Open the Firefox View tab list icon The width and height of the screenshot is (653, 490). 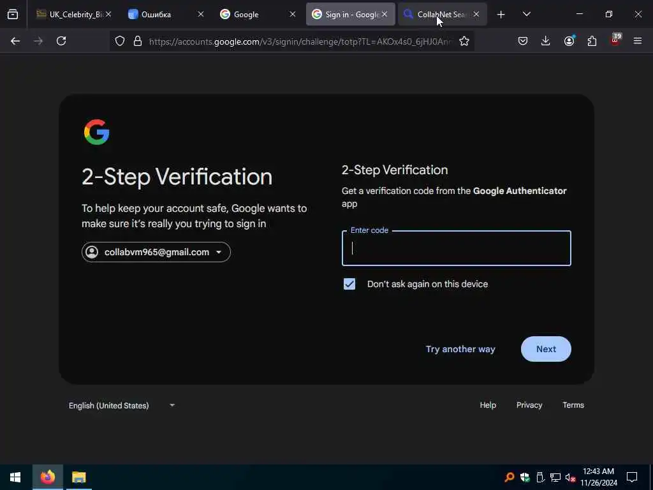click(13, 15)
